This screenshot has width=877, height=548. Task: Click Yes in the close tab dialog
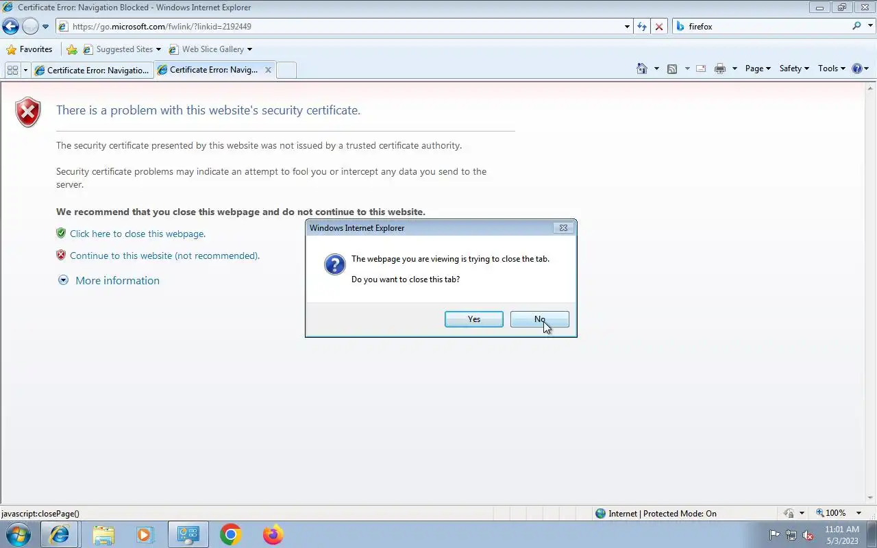pyautogui.click(x=474, y=319)
